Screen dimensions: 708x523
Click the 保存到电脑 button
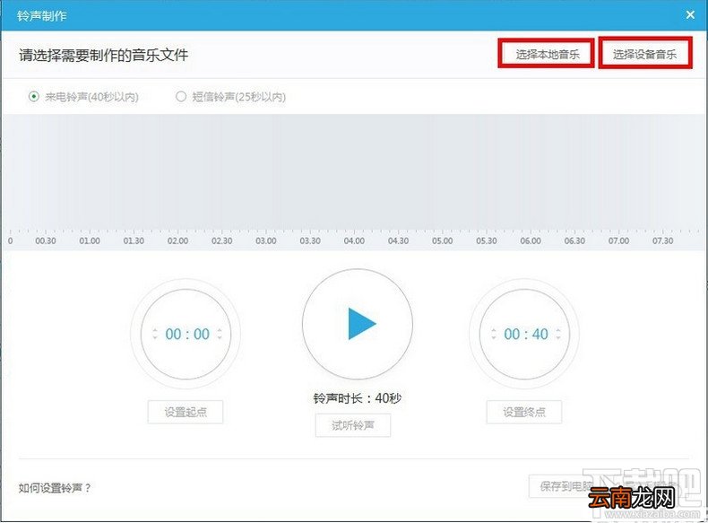tap(566, 486)
